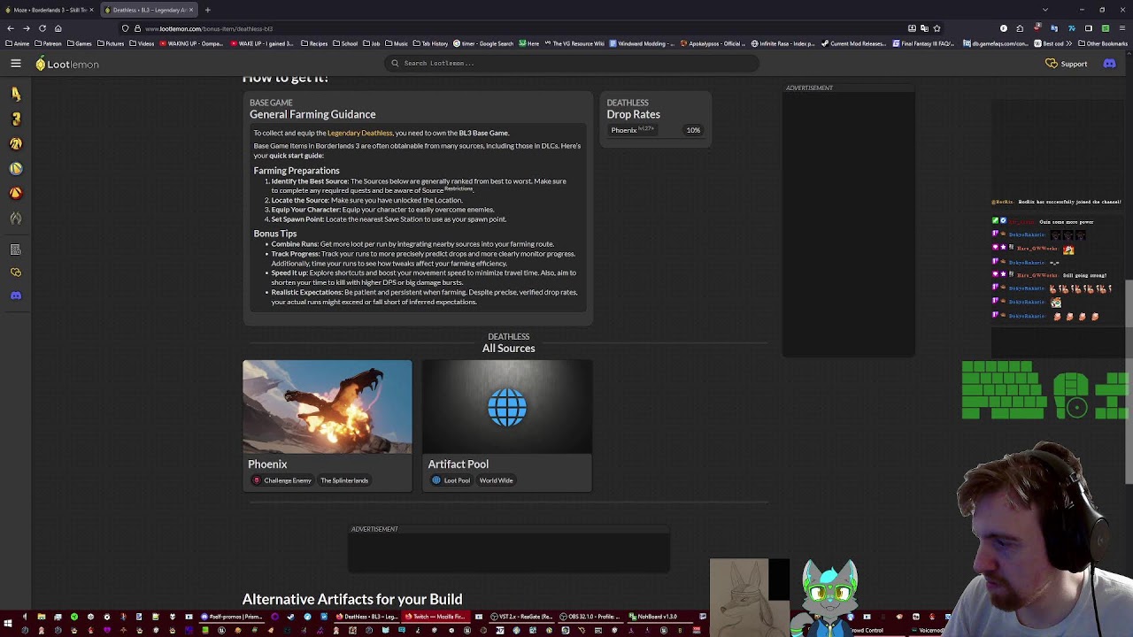Open the Job bookmarks folder
The image size is (1133, 637).
[372, 43]
